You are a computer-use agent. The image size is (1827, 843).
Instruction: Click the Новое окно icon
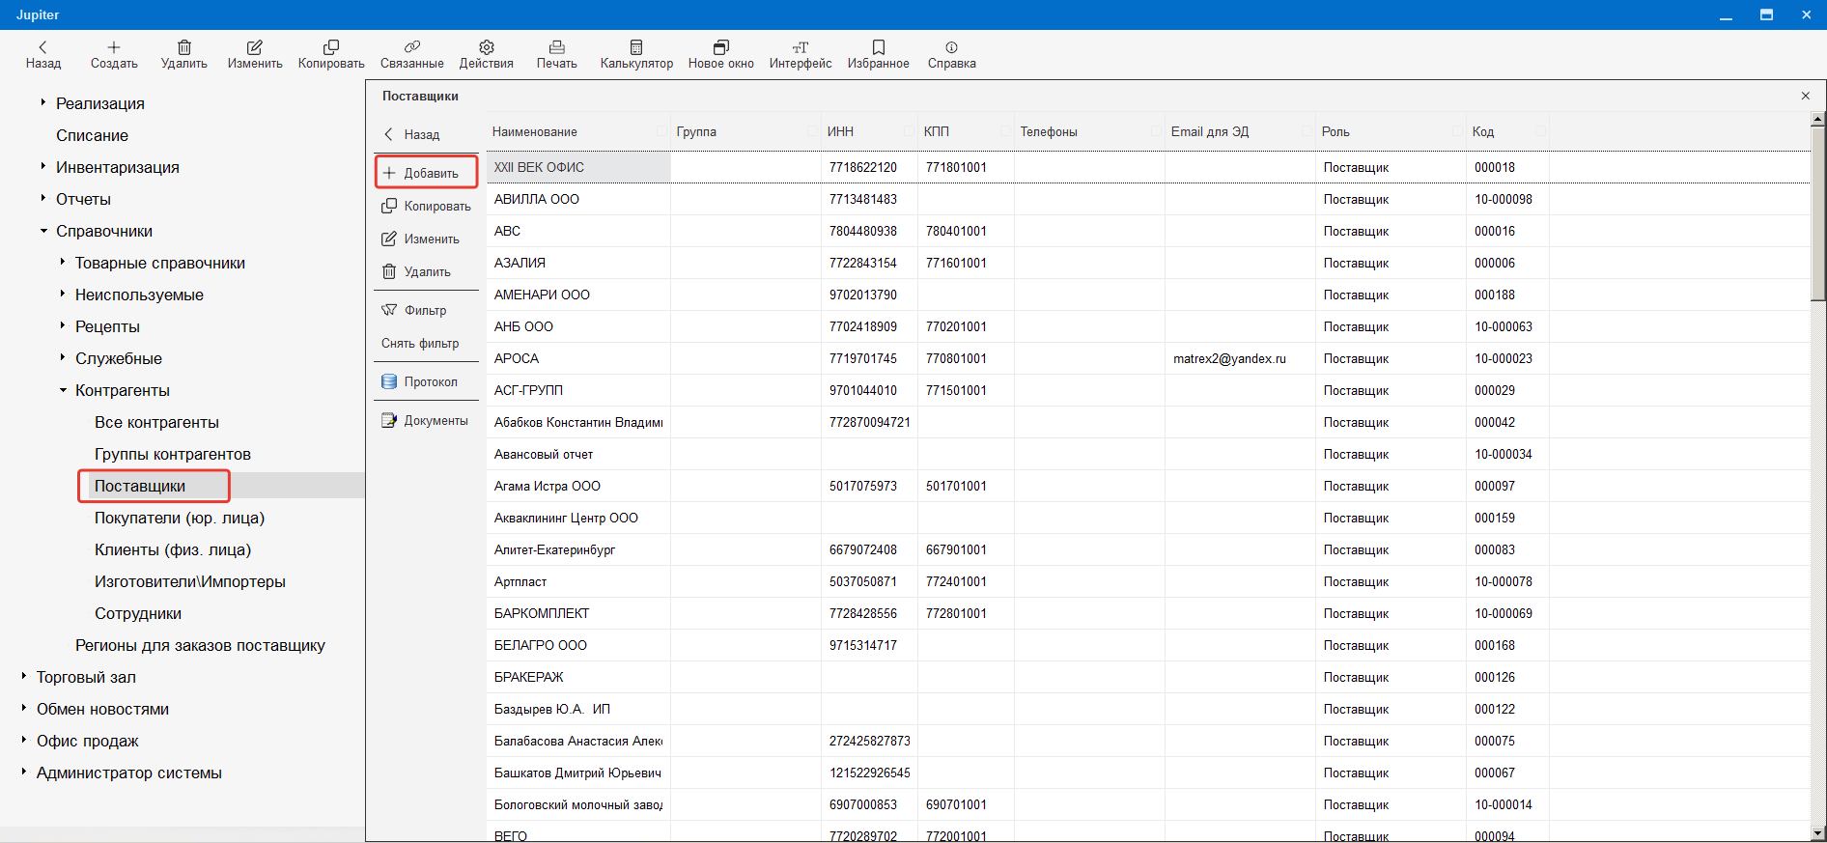point(721,46)
